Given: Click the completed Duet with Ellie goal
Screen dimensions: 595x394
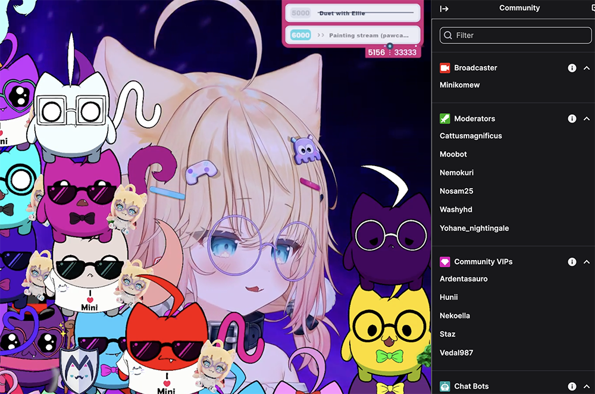Looking at the screenshot, I should click(x=352, y=13).
